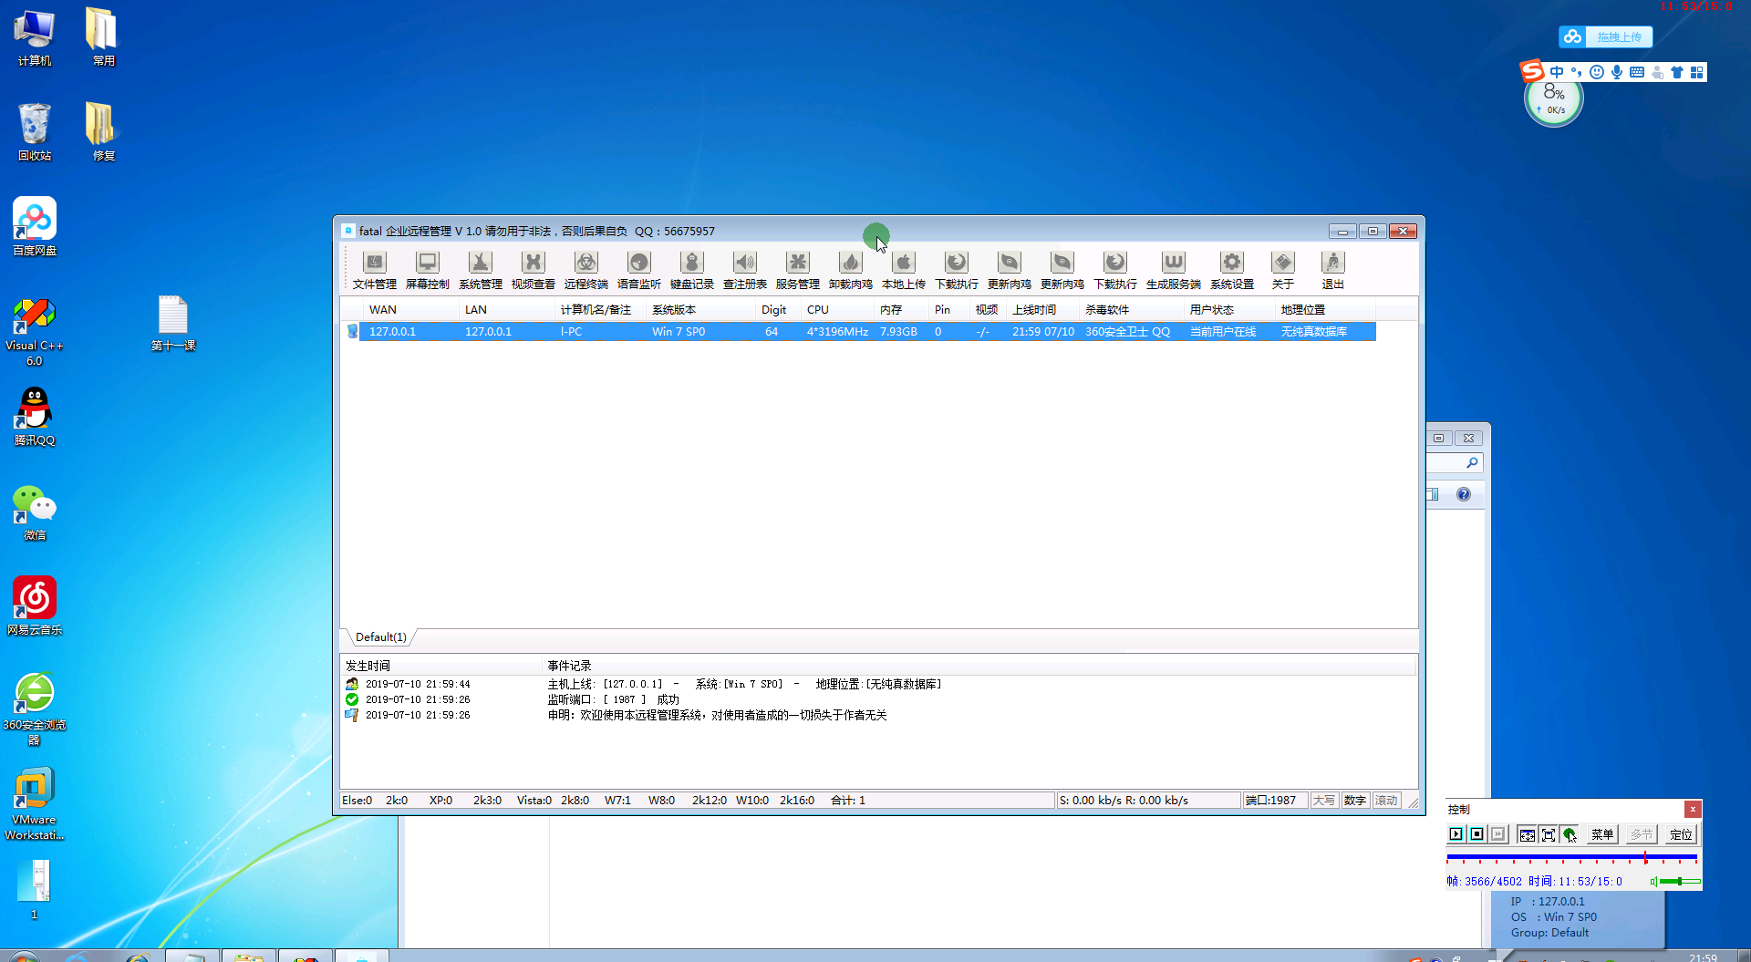
Task: Select the 申明 welcome log entry
Action: [x=616, y=715]
